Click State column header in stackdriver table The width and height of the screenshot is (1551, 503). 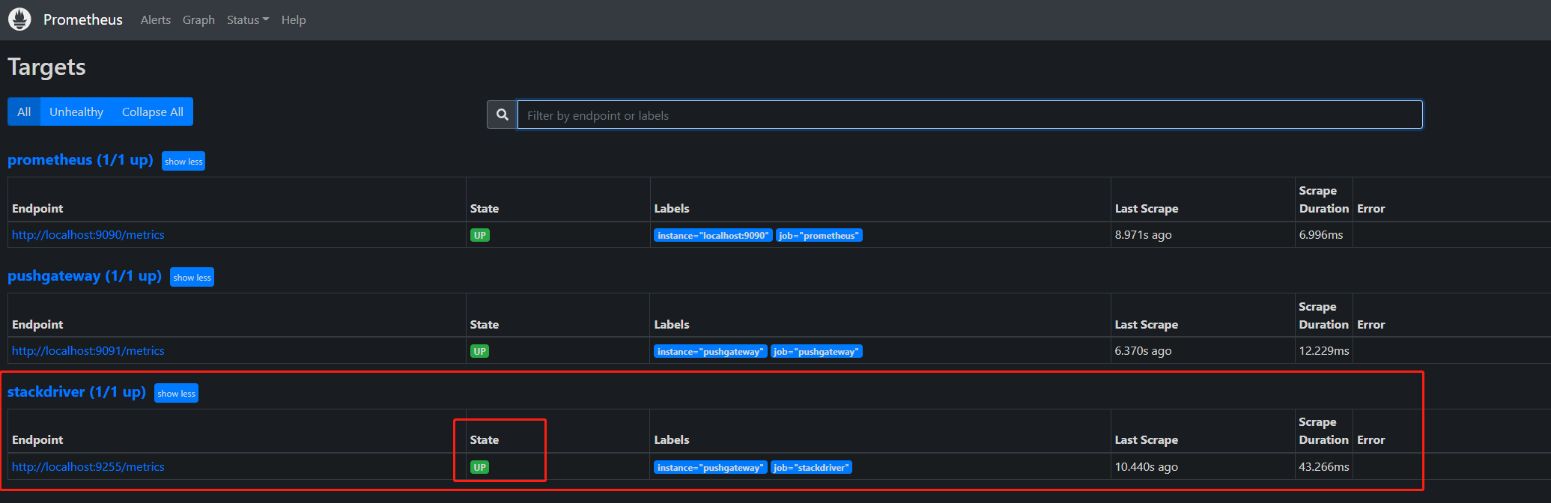[x=484, y=440]
